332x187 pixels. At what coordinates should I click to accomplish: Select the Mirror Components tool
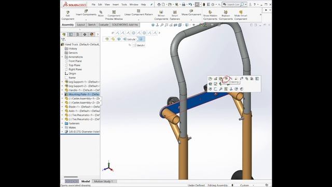[x=161, y=15]
